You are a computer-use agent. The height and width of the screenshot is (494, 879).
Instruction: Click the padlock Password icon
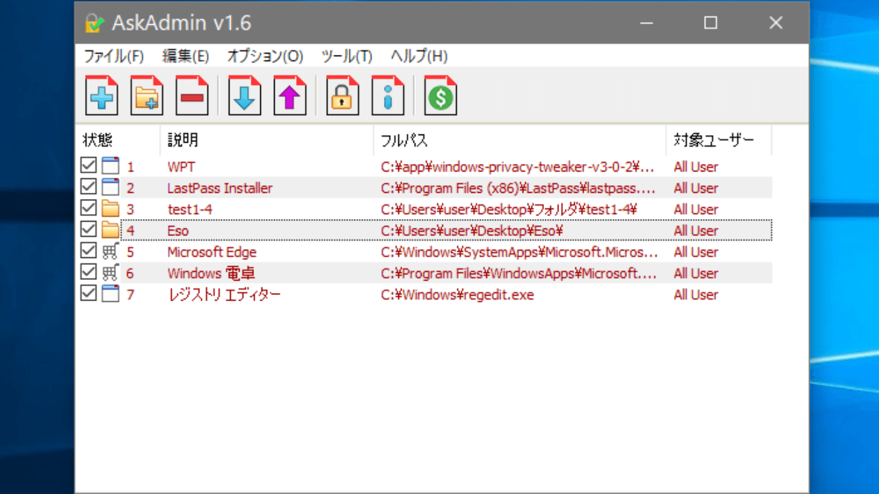343,95
